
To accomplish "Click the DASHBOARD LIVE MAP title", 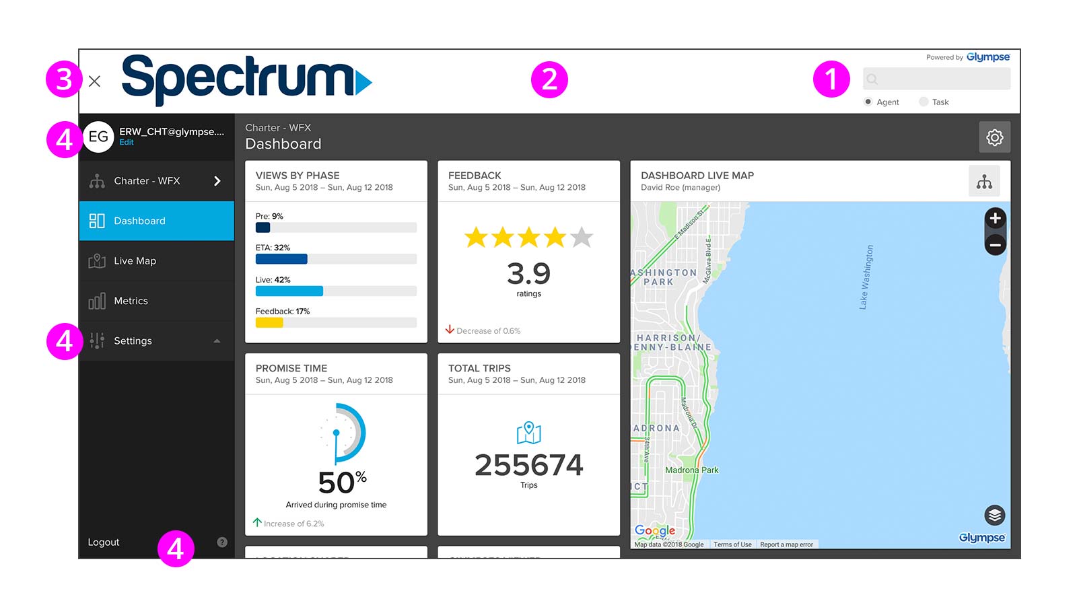I will tap(697, 176).
